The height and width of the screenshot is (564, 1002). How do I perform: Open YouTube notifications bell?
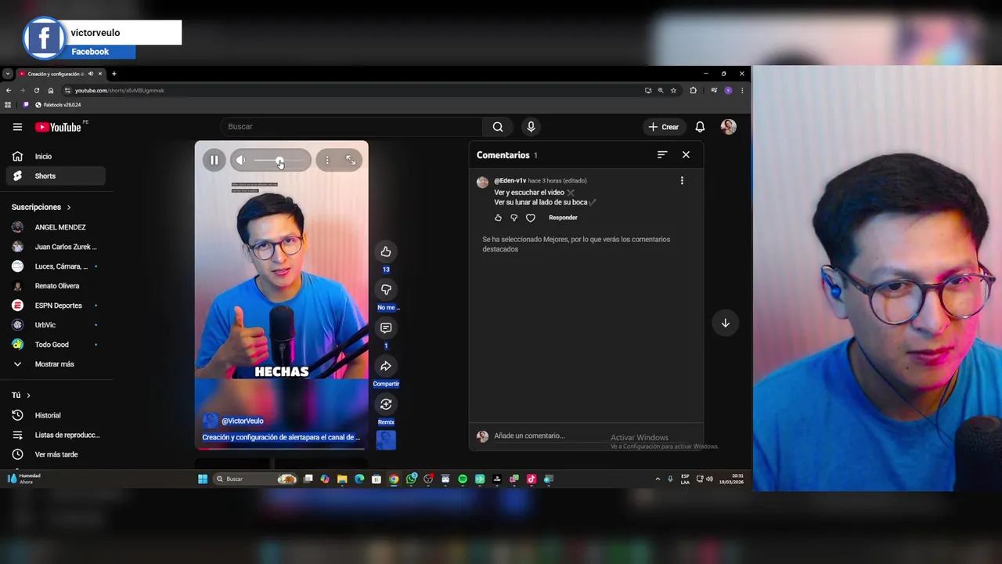coord(700,127)
